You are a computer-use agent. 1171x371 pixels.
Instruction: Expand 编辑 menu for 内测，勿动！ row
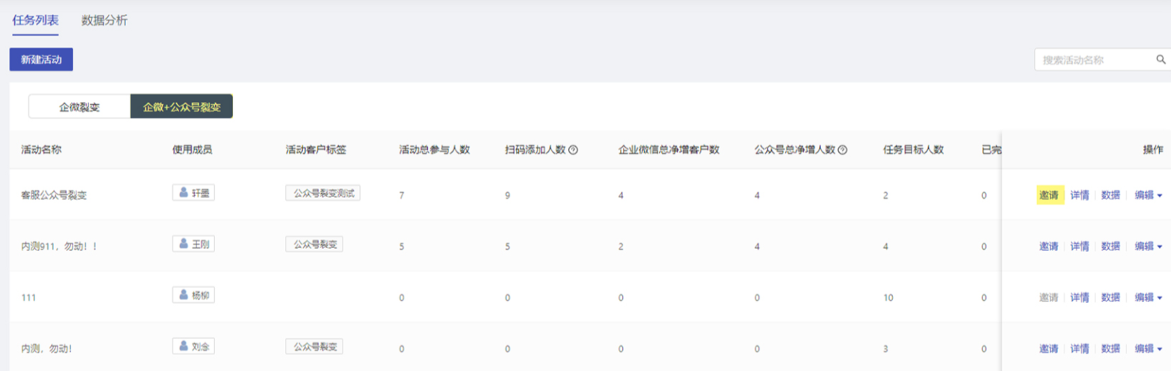[1148, 349]
